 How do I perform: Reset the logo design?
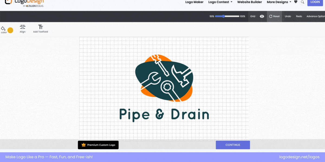[274, 16]
